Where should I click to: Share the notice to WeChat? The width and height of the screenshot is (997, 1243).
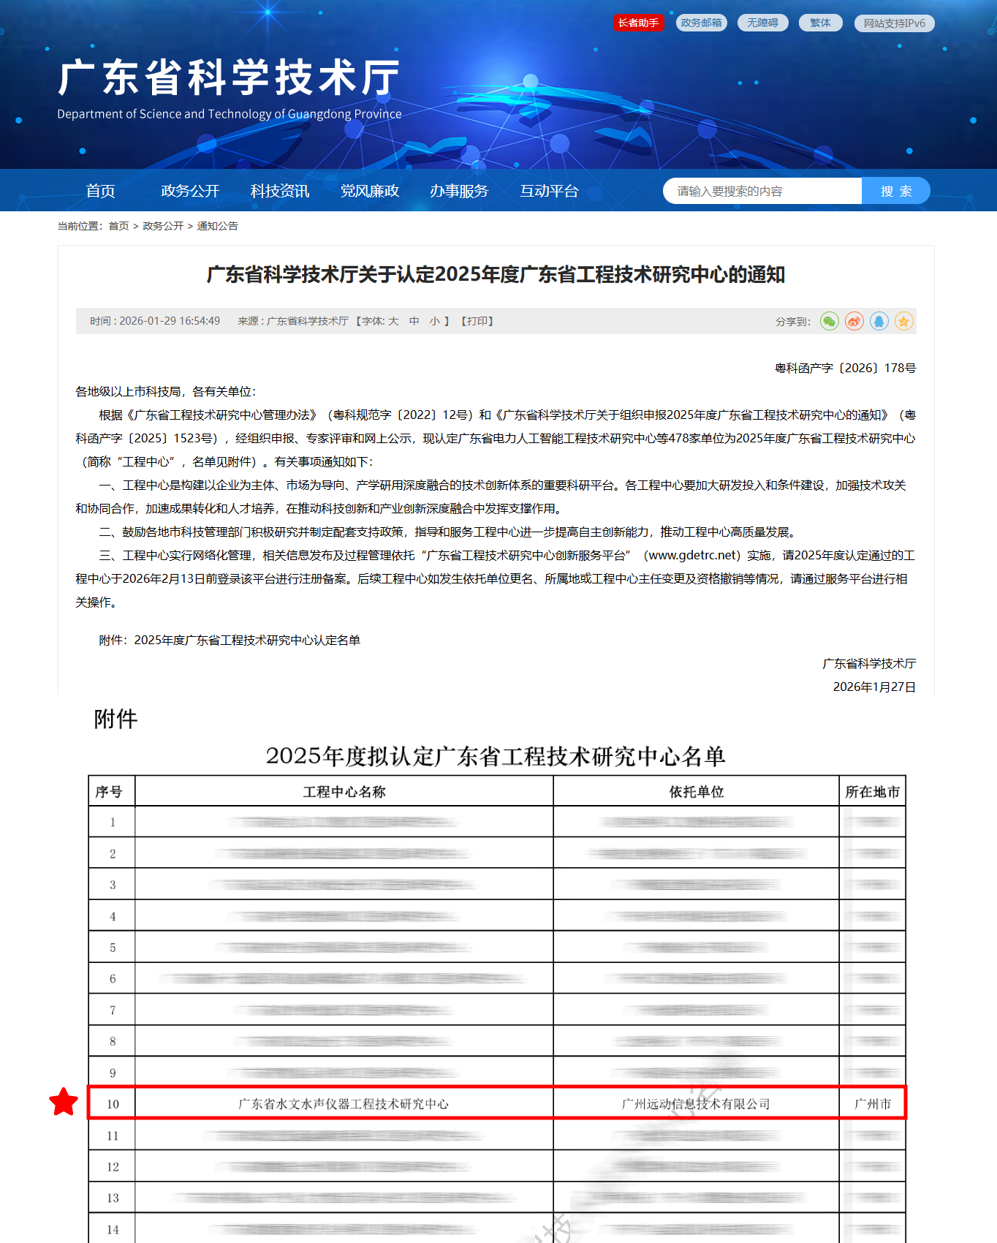[x=829, y=321]
